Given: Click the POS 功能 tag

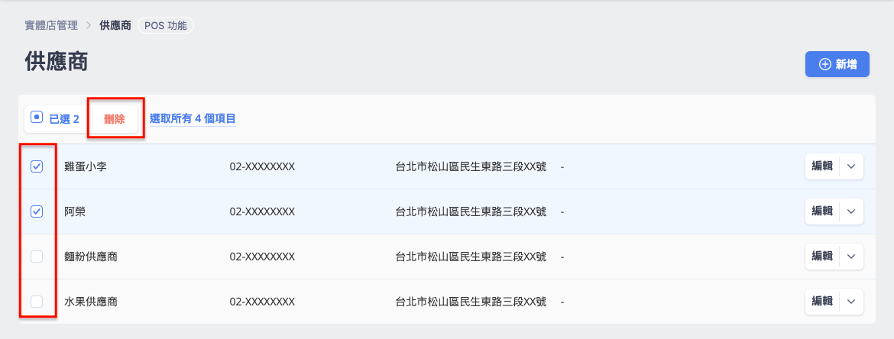Looking at the screenshot, I should tap(165, 26).
